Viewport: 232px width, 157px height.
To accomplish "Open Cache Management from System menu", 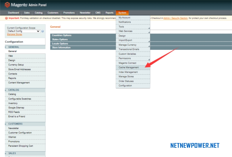I will click(x=133, y=67).
